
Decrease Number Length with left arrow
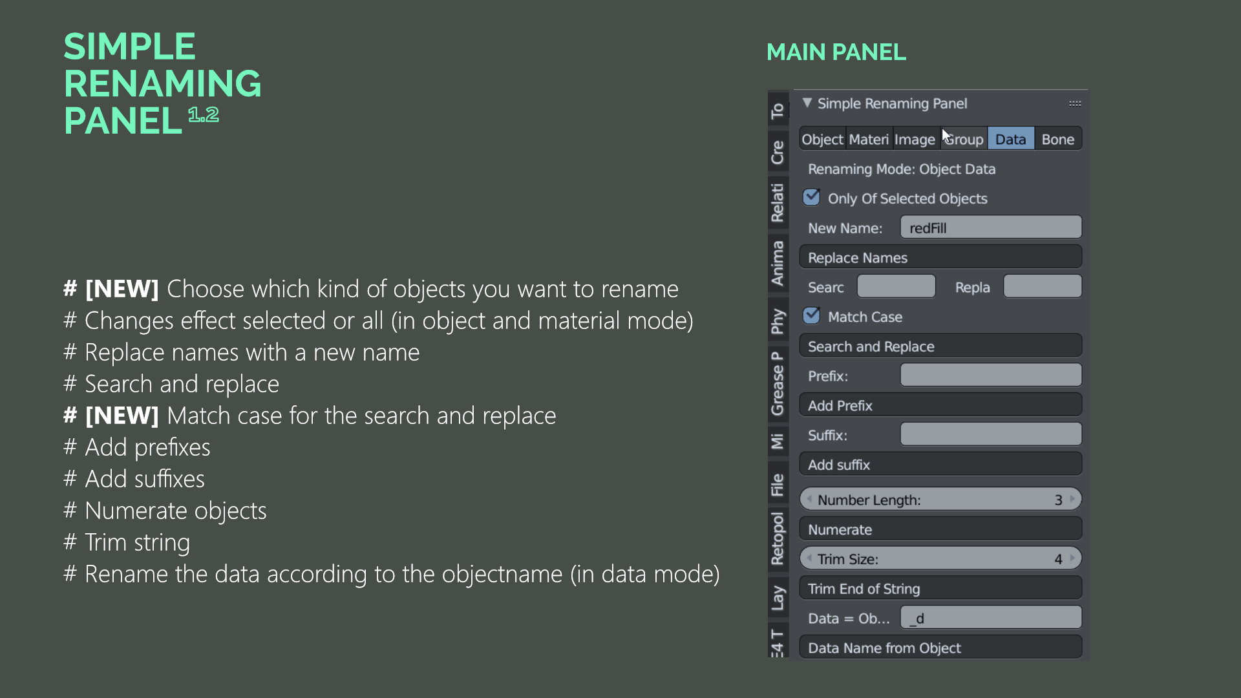pos(809,499)
